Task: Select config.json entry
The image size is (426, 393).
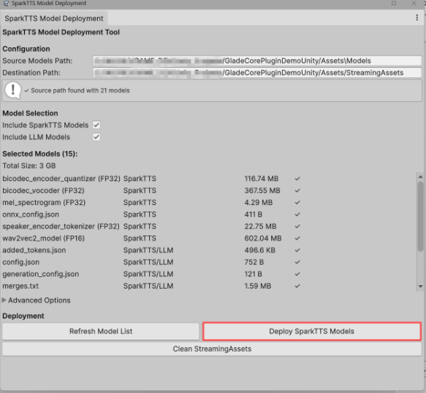Action: tap(21, 262)
